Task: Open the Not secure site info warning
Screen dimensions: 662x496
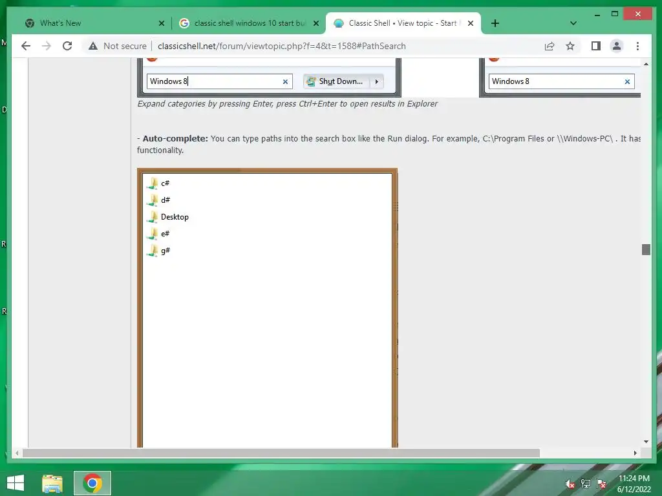Action: pyautogui.click(x=118, y=46)
